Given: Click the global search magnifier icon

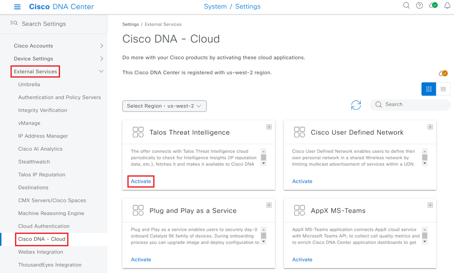Looking at the screenshot, I should click(407, 5).
